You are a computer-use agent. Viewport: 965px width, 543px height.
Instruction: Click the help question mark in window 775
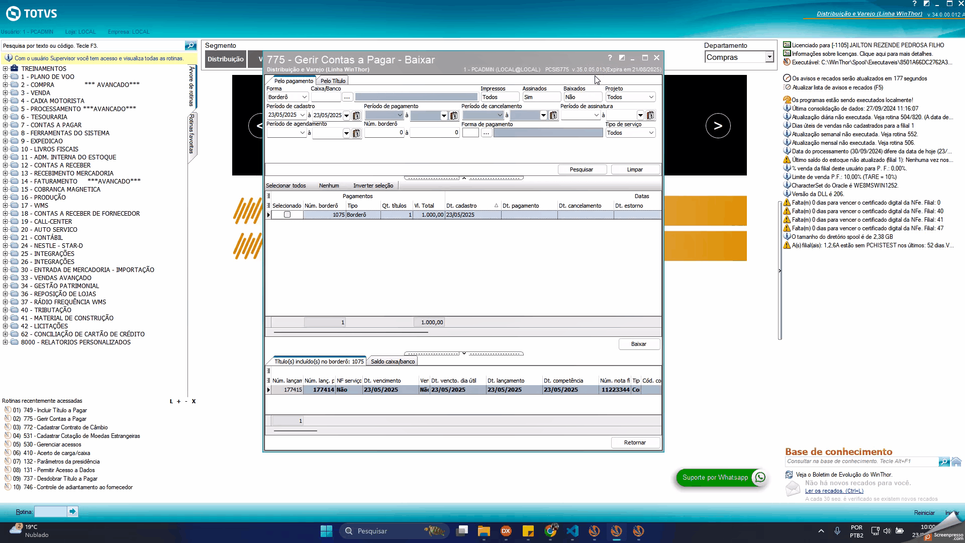point(610,58)
